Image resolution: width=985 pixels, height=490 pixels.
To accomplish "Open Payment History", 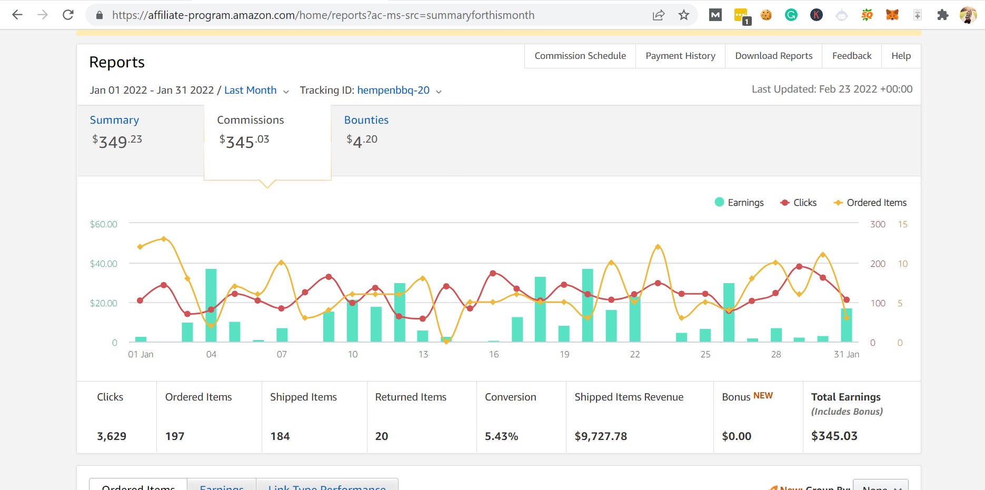I will click(680, 56).
